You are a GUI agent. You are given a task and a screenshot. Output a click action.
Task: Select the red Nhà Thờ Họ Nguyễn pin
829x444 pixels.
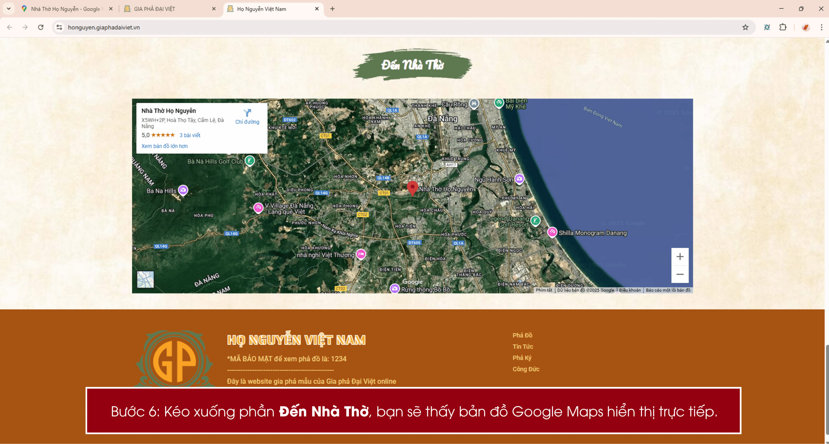point(413,188)
